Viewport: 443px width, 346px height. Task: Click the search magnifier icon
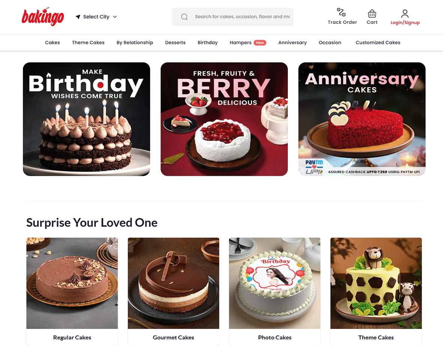184,17
